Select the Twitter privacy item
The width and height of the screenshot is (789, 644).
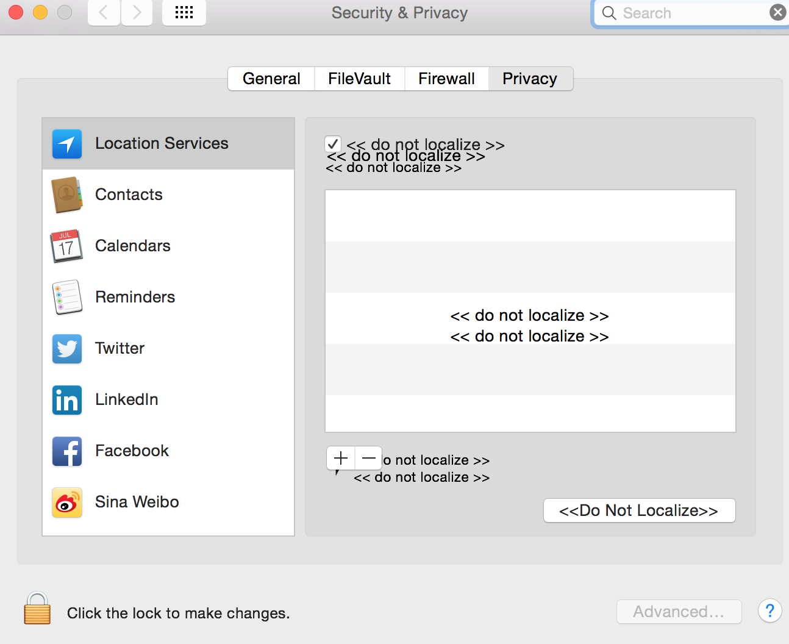tap(120, 348)
